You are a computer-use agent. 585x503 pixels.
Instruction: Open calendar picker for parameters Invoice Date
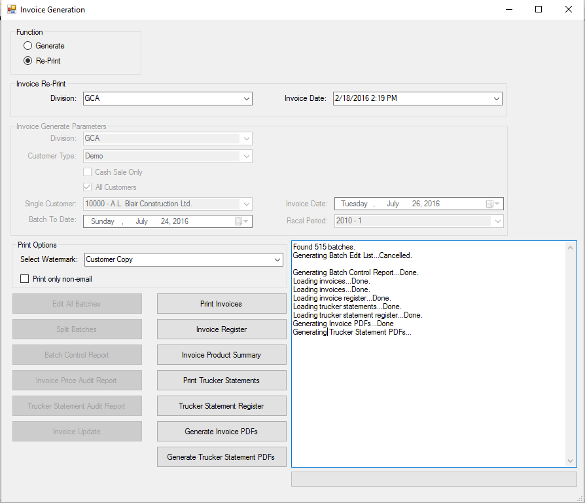pos(493,204)
